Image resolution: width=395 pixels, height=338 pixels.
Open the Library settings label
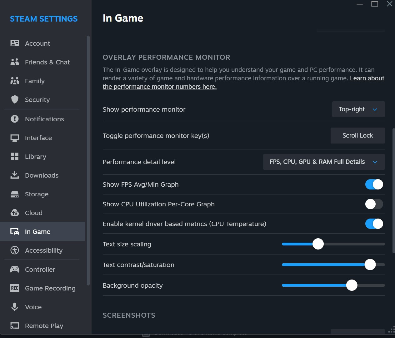[36, 157]
